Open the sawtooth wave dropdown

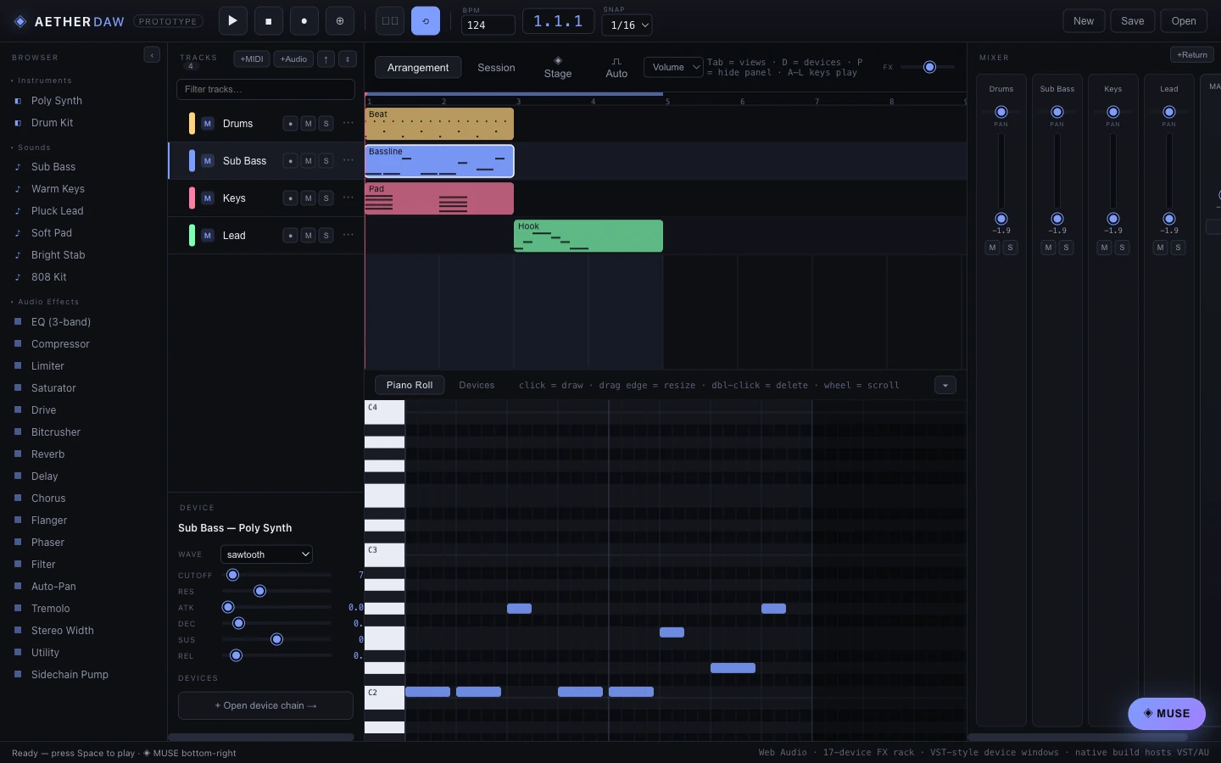[x=266, y=554]
